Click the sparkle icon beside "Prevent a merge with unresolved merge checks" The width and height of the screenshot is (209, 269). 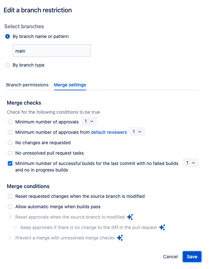[120, 238]
